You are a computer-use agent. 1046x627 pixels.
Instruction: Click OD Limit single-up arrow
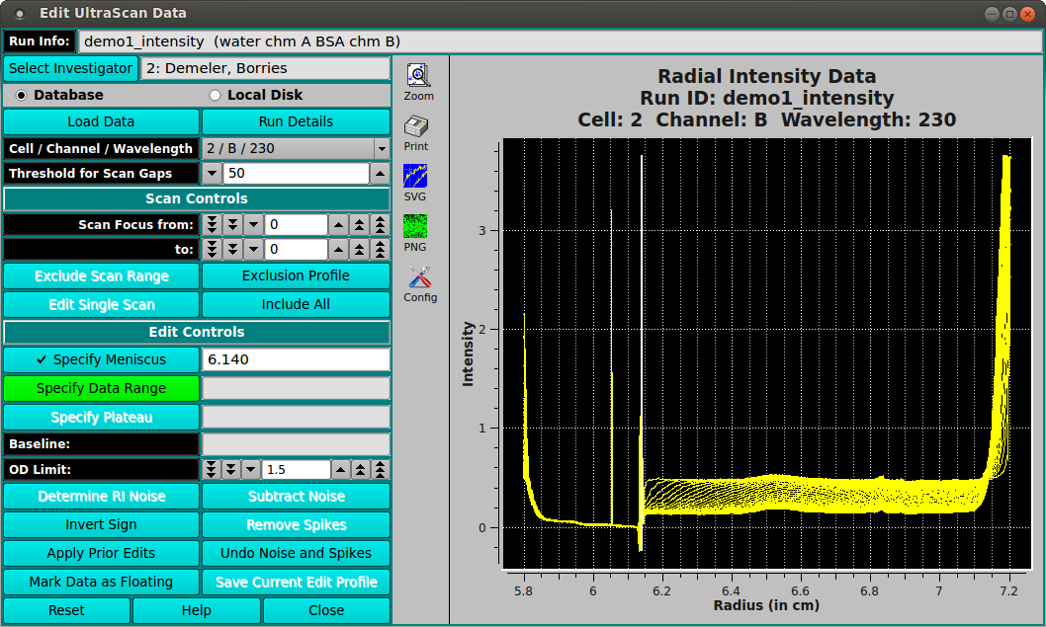click(340, 470)
